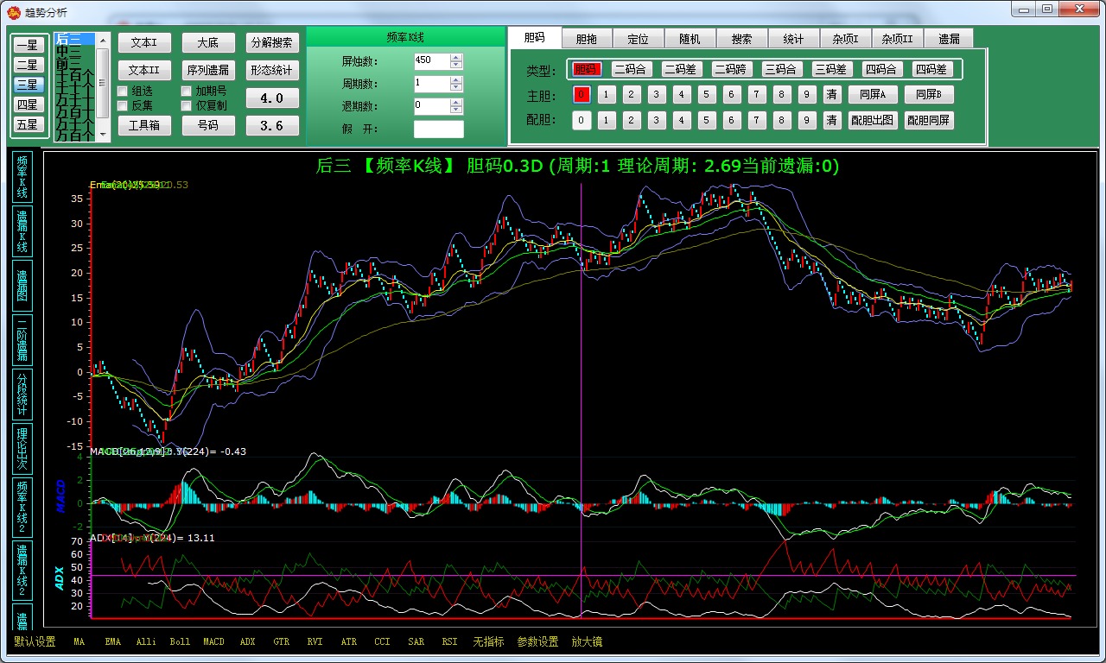
Task: Select 配胆 number 5 button
Action: coord(707,120)
